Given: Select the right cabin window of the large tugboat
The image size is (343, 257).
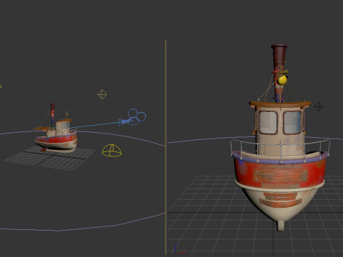Looking at the screenshot, I should [293, 122].
